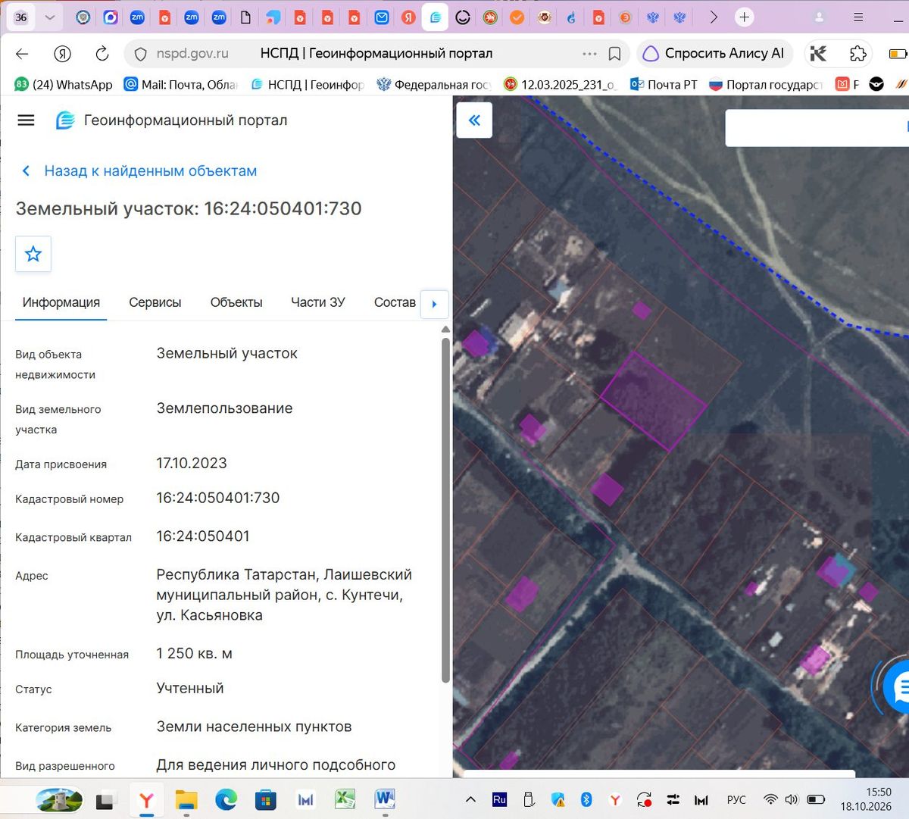Open Wi-Fi network tray icon

coord(770,799)
